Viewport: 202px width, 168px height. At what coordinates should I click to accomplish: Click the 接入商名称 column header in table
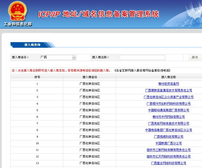click(169, 77)
